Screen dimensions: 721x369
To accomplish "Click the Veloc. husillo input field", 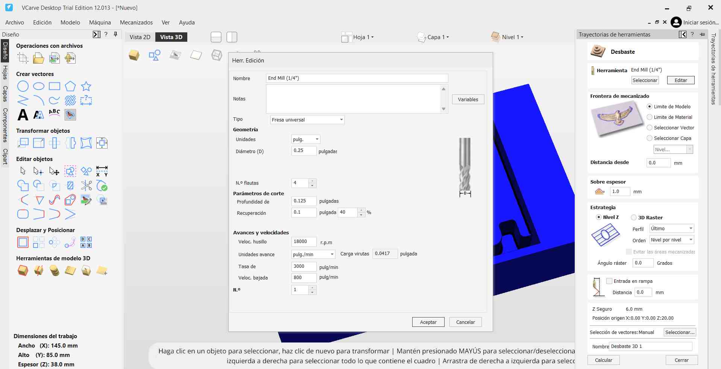I will (x=304, y=241).
